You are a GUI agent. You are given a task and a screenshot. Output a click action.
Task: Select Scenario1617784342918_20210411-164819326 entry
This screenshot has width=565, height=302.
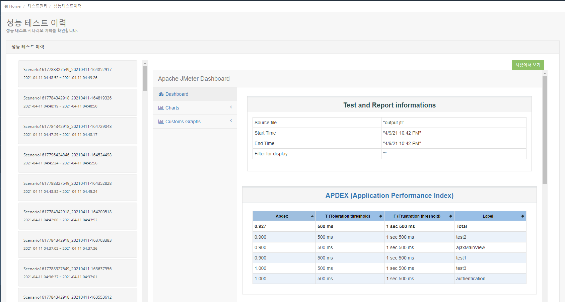tap(78, 102)
